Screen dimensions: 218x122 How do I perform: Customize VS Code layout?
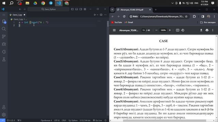85,9
